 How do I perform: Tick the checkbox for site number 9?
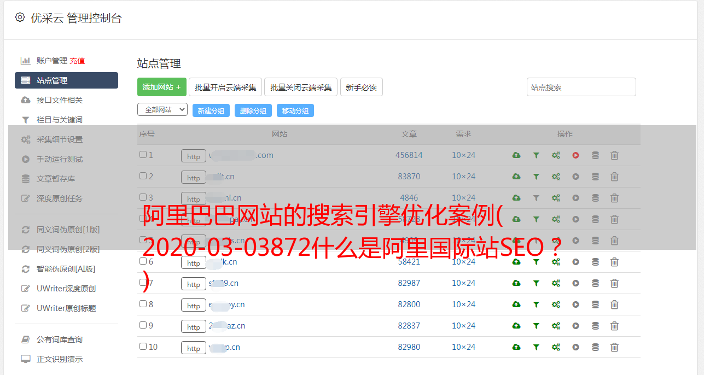pos(143,325)
